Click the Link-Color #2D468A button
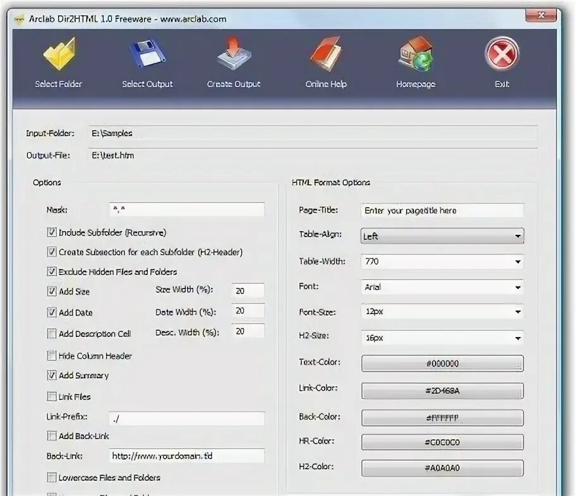 pos(442,391)
